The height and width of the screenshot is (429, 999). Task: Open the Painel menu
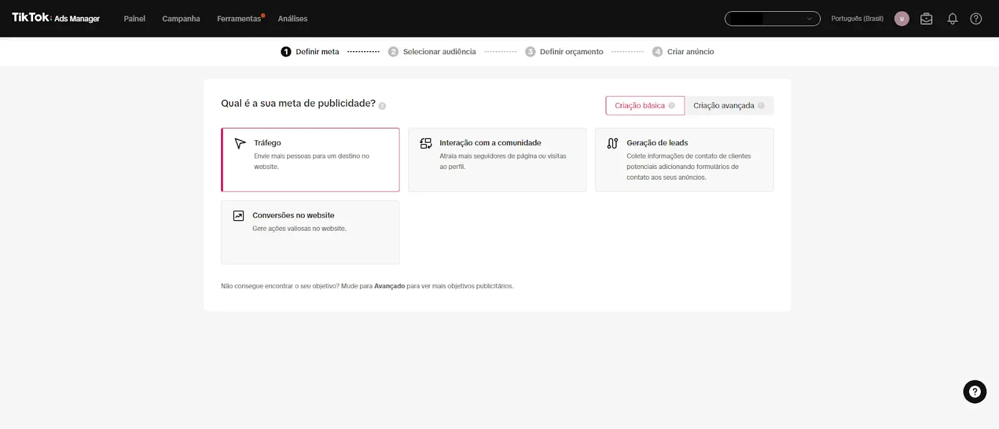[x=134, y=19]
